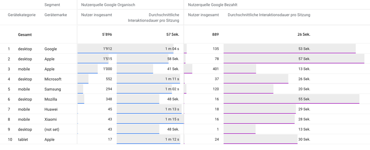This screenshot has height=150, width=370.
Task: Click the Xiaomi 1 m 15 s bar
Action: [x=150, y=119]
